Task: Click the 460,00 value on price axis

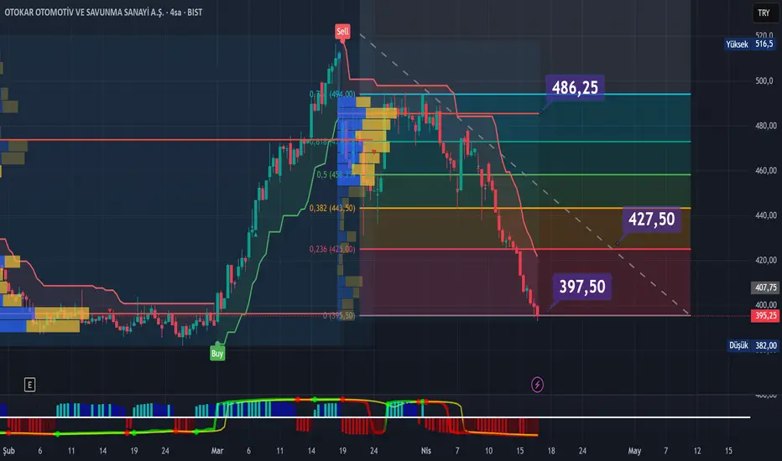Action: point(765,170)
